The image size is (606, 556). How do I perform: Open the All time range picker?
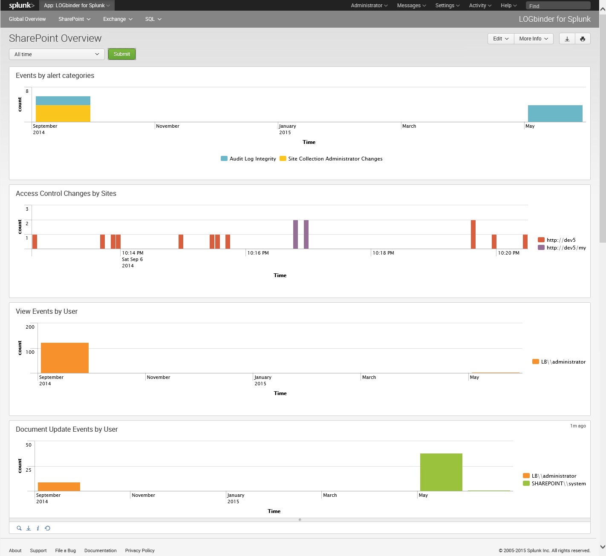[x=57, y=54]
